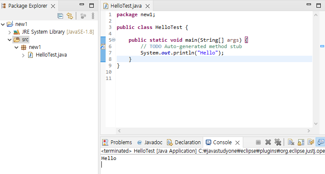Close the HelloTest.java editor tab
325x174 pixels.
(x=147, y=6)
